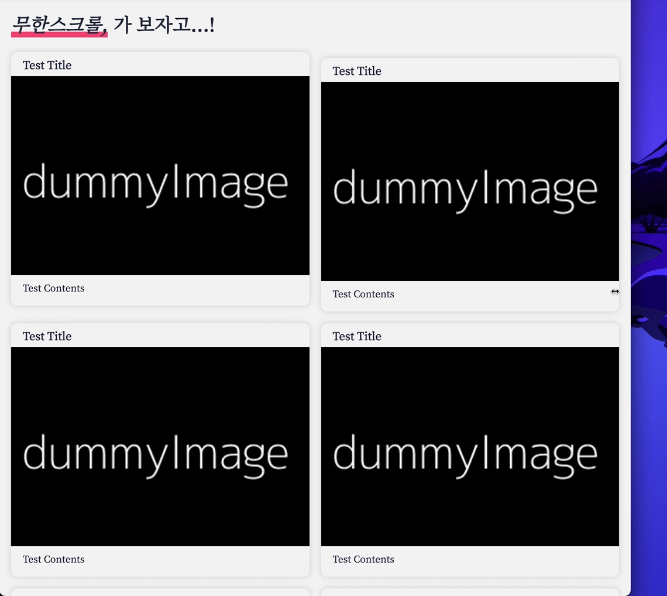667x596 pixels.
Task: Open the bottom-right card's dummyImage thumbnail
Action: [470, 447]
